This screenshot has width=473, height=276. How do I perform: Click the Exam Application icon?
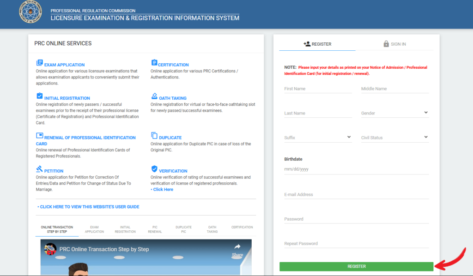pos(40,63)
